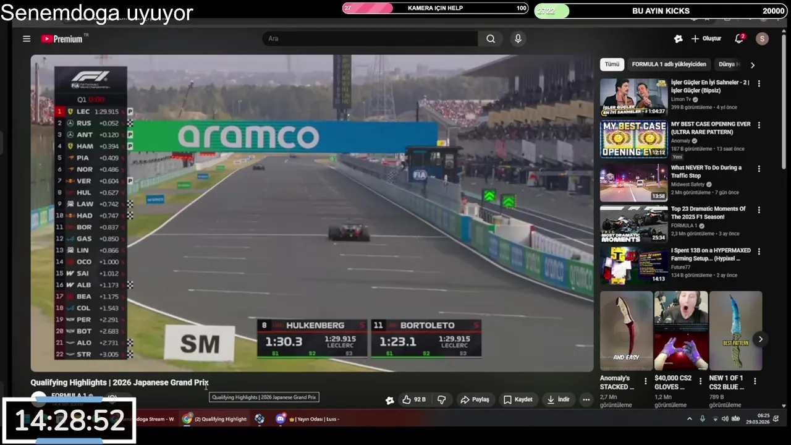Viewport: 791px width, 445px height.
Task: Open Discord Yayın Odası taskbar item
Action: tap(308, 419)
